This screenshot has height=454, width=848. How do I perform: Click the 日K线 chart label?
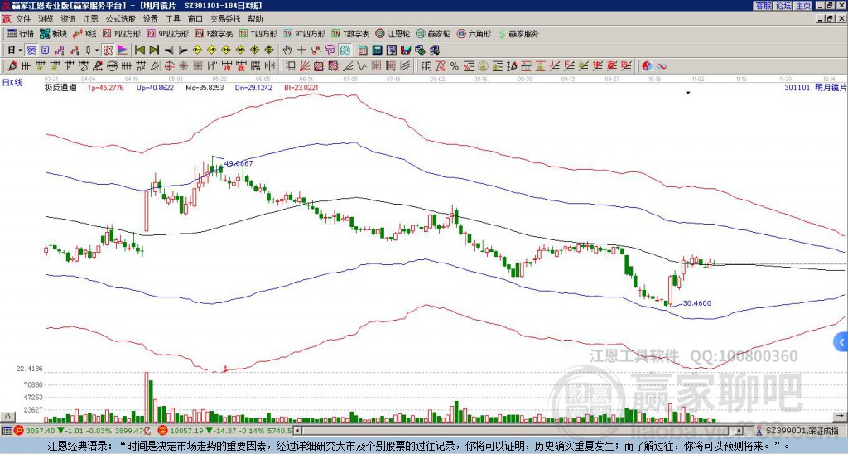(x=12, y=82)
